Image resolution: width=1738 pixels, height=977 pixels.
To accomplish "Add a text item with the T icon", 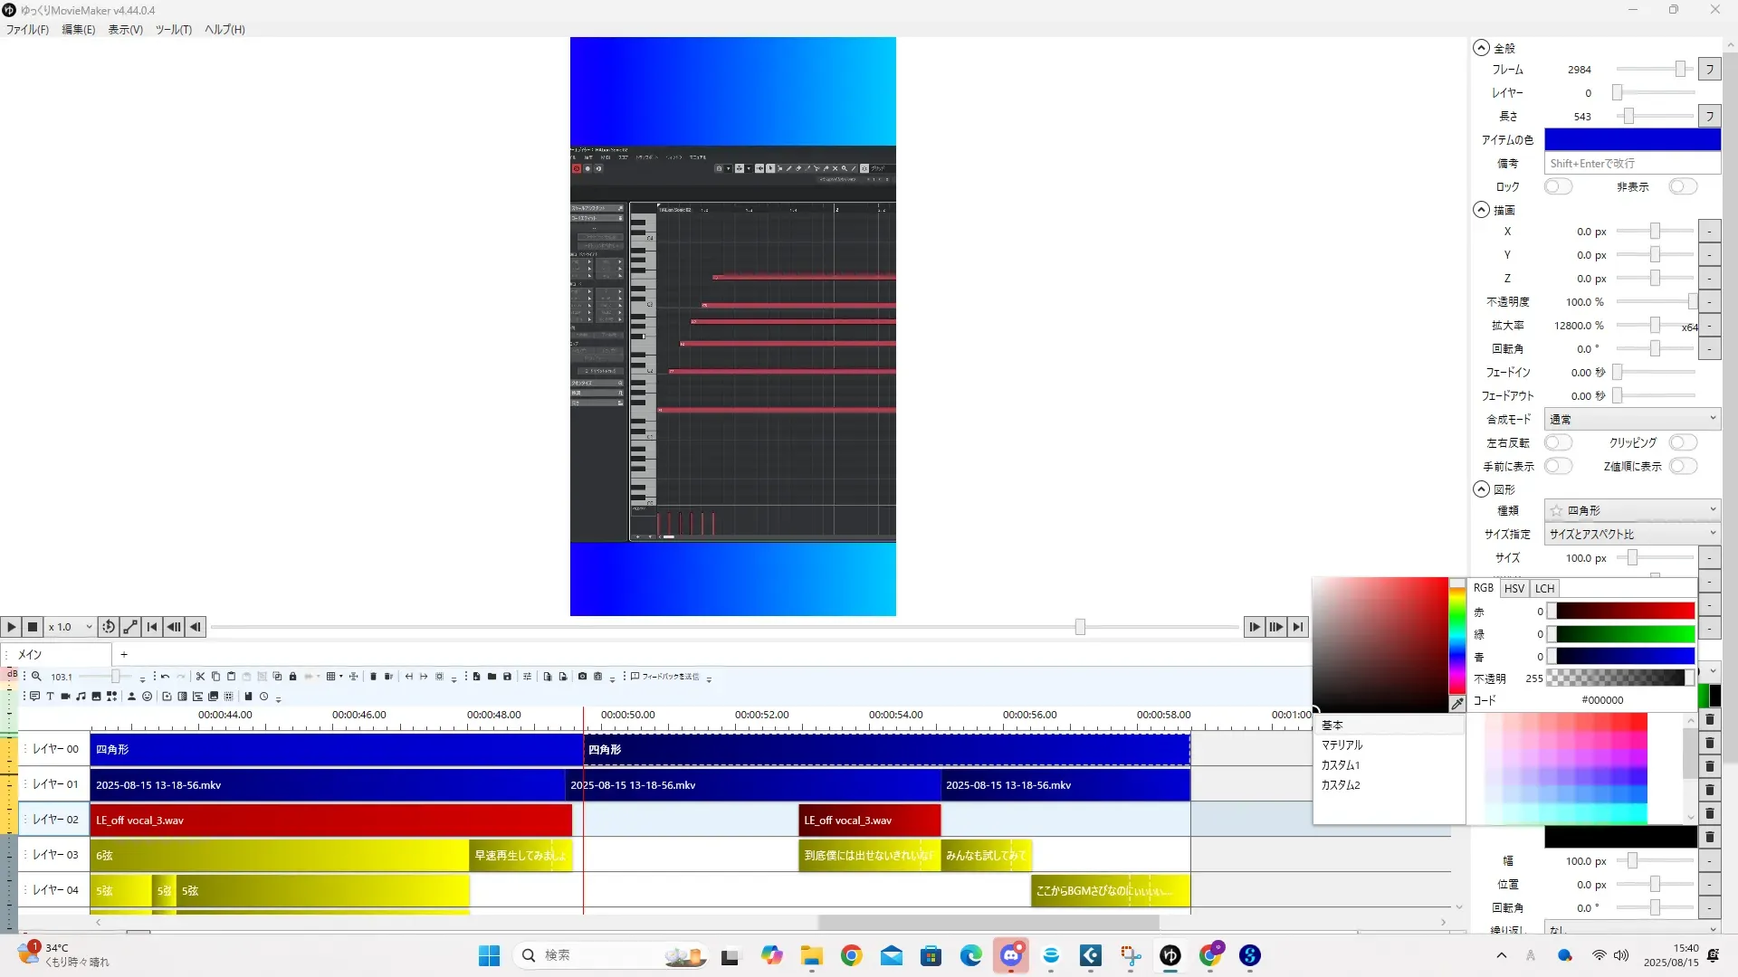I will [x=50, y=697].
